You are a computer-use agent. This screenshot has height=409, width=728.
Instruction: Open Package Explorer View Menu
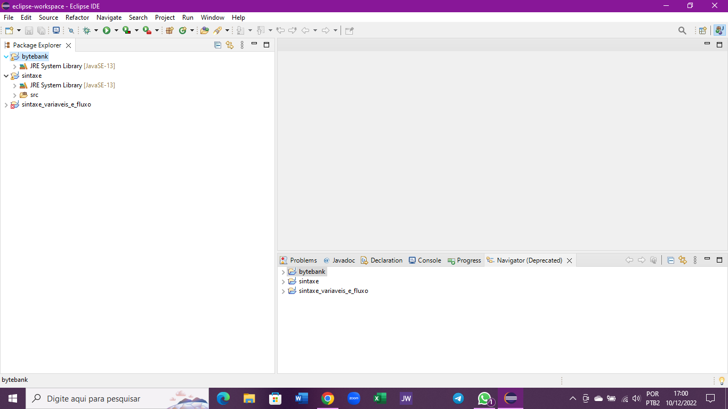242,45
